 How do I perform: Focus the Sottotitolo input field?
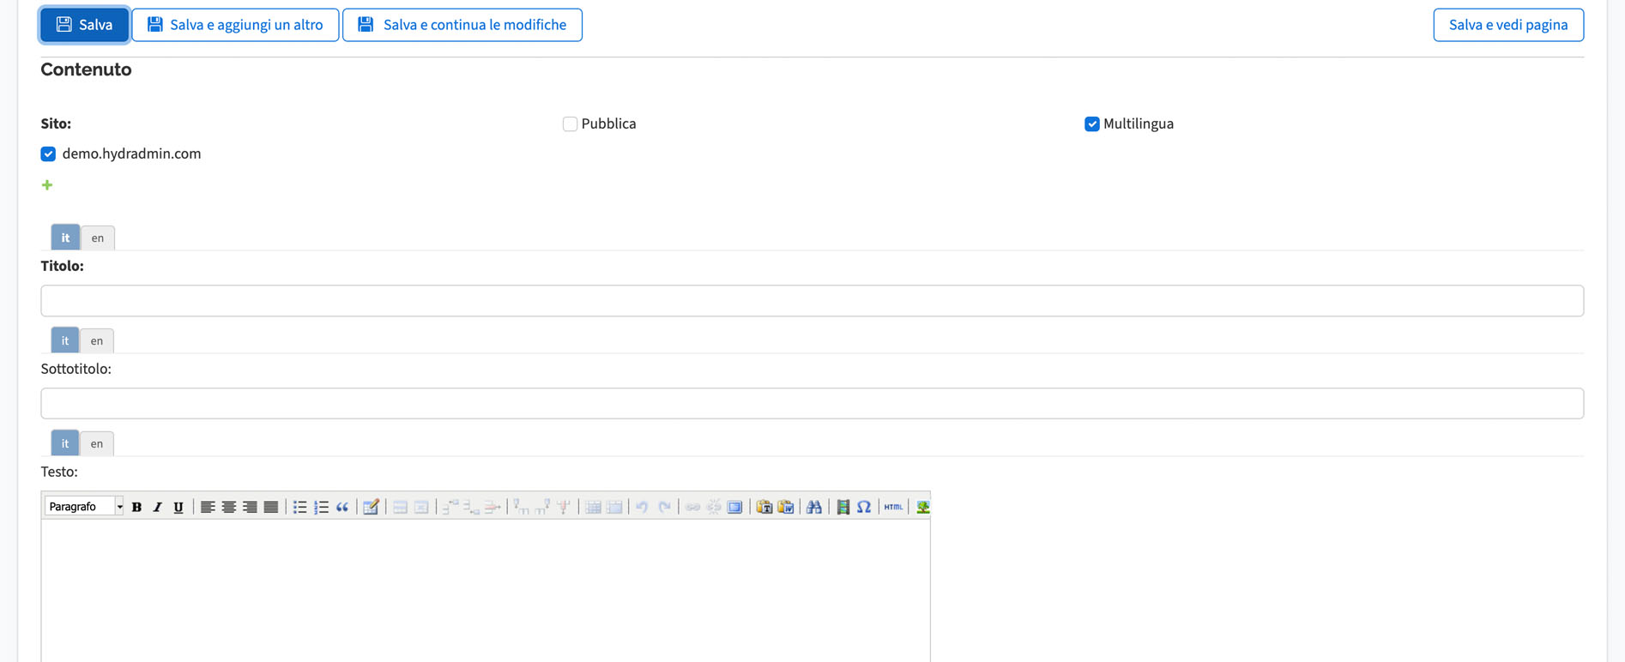[812, 404]
